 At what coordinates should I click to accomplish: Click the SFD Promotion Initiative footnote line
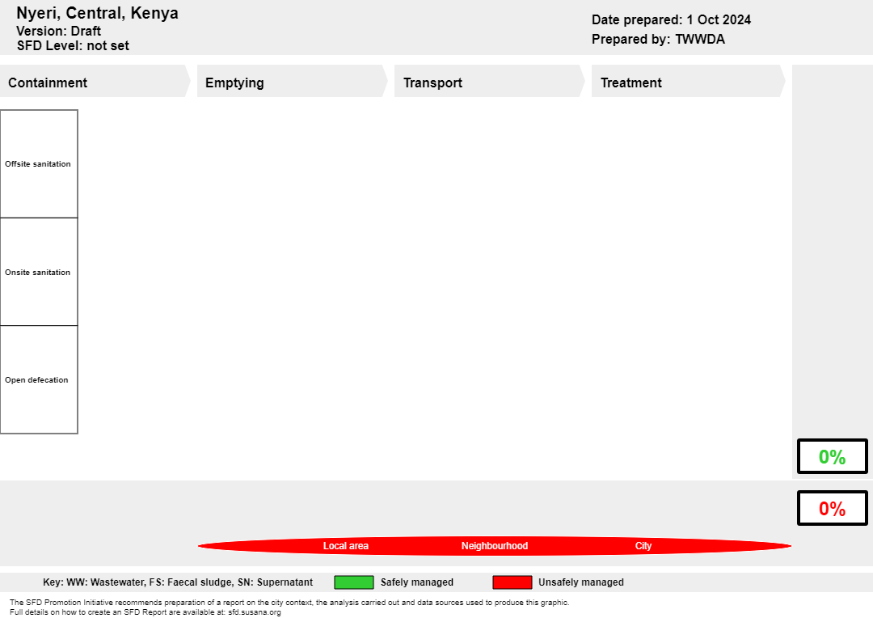click(x=289, y=603)
